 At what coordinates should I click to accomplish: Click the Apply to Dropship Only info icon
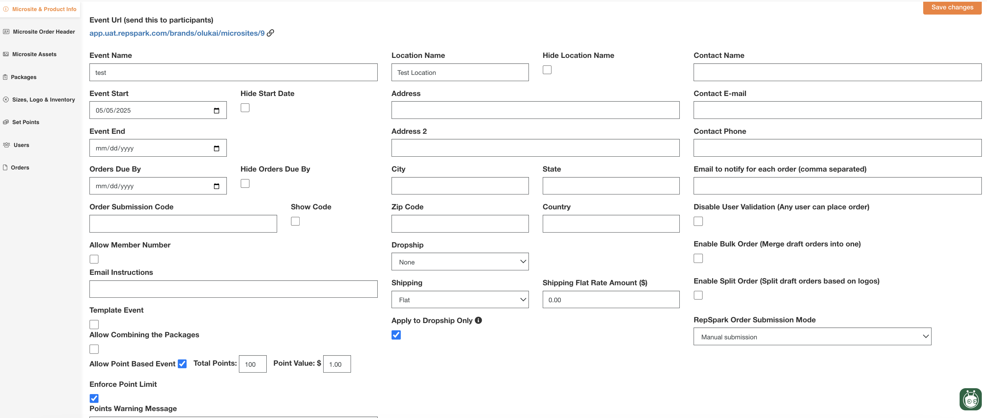tap(478, 320)
